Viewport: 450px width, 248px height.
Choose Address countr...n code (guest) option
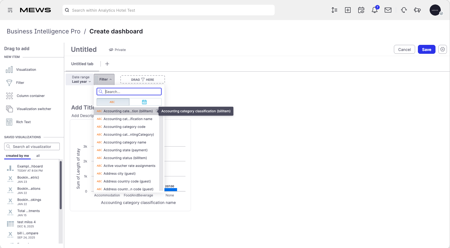[126, 189]
